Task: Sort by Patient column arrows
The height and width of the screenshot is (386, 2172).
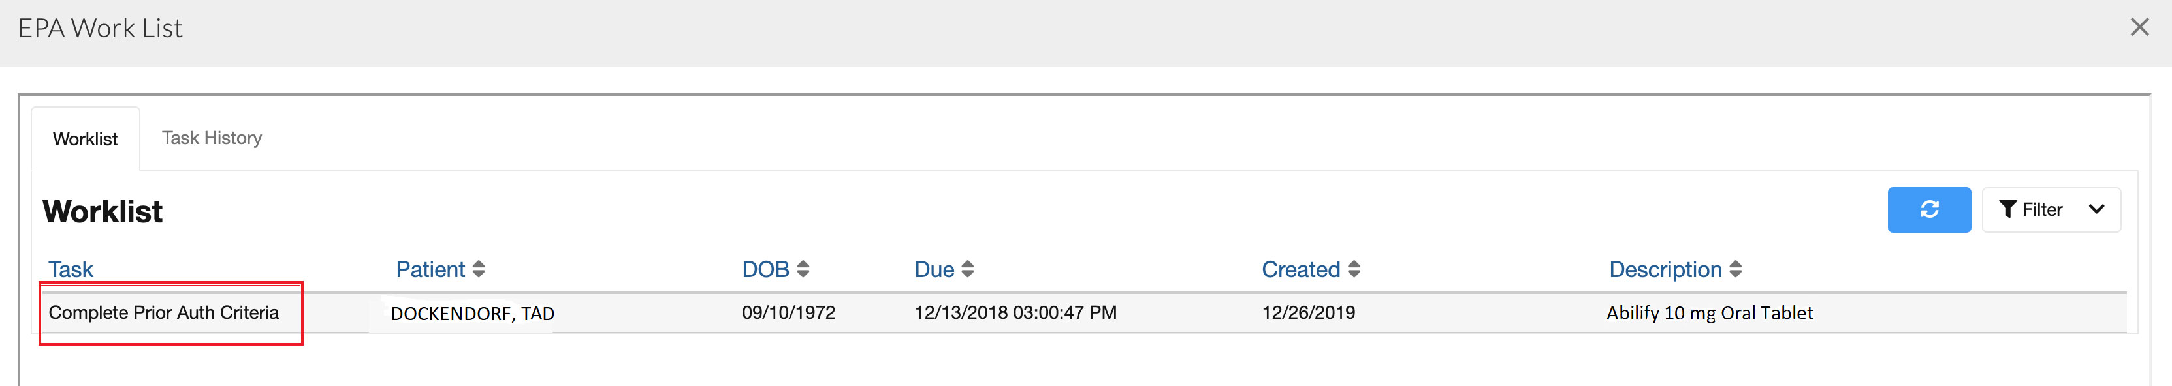Action: pyautogui.click(x=479, y=269)
